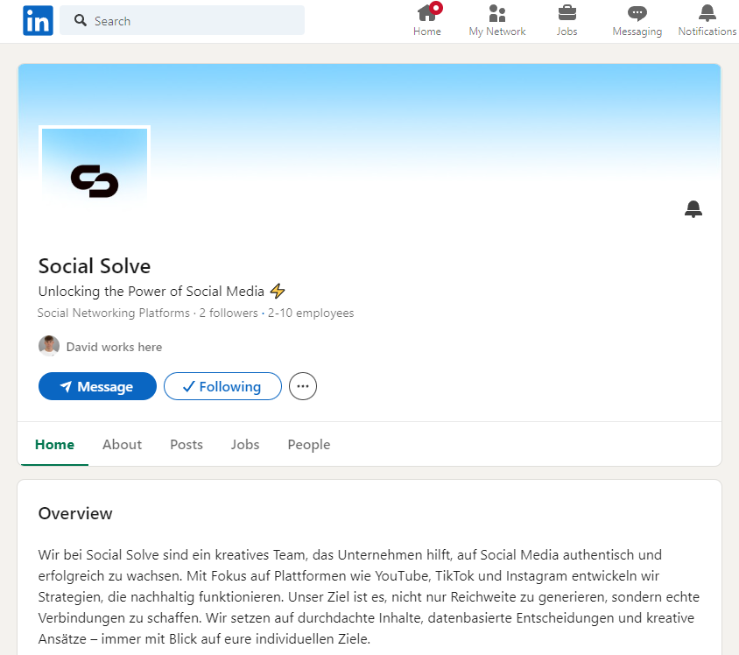Click the overview paragraph starting 'Wir bei Social Solve'
739x655 pixels.
point(369,596)
